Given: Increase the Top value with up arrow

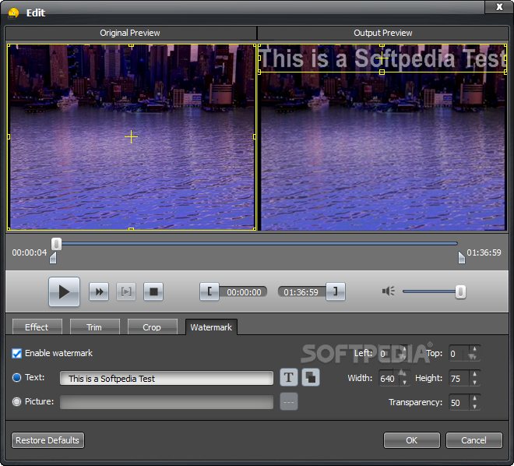Looking at the screenshot, I should pyautogui.click(x=474, y=350).
